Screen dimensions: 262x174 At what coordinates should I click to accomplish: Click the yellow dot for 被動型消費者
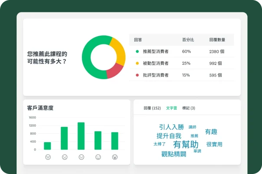(137, 63)
